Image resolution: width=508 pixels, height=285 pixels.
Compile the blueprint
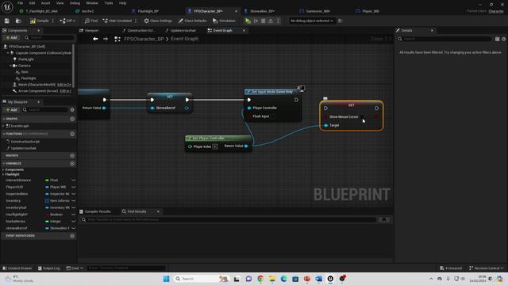39,21
